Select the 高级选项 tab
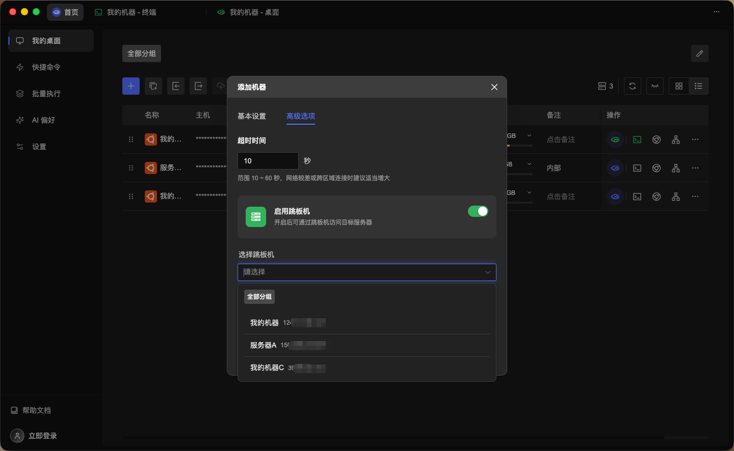Viewport: 734px width, 451px height. coord(301,116)
